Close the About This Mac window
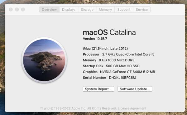The image size is (187, 115). tap(11, 10)
